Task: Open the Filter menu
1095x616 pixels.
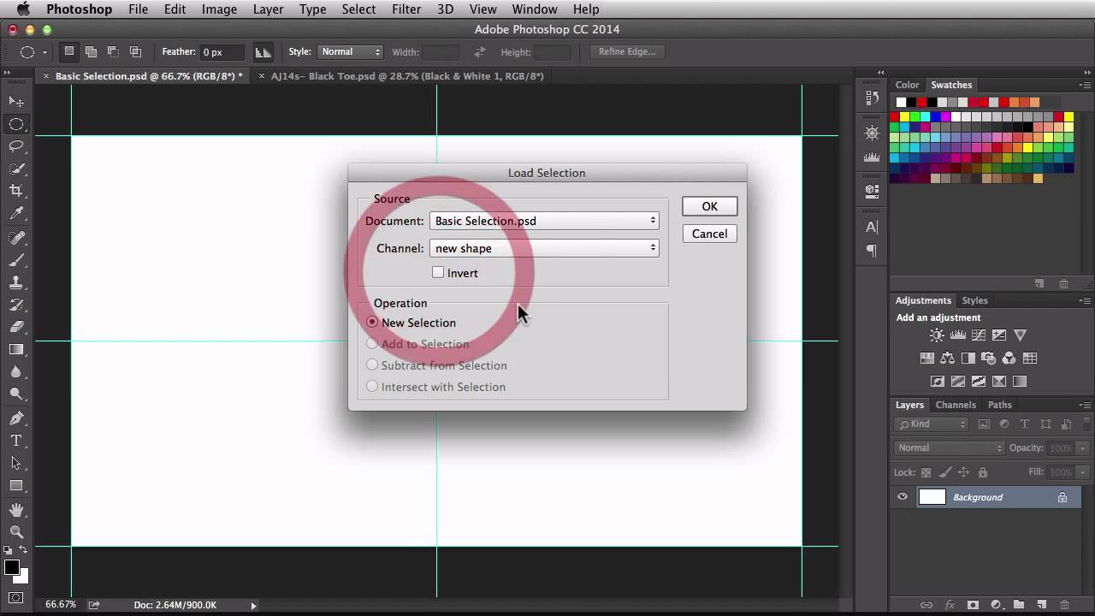Action: [x=406, y=9]
